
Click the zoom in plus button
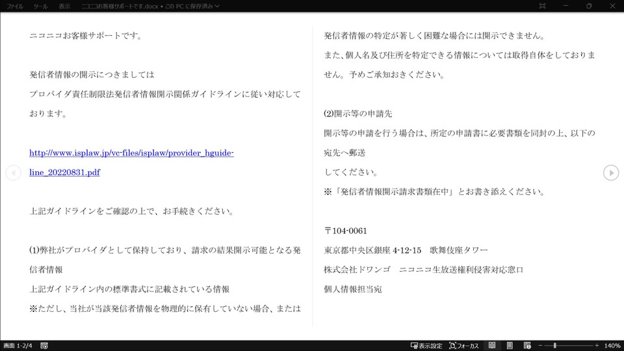597,345
